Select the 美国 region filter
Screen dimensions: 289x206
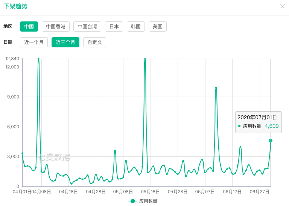tap(158, 27)
